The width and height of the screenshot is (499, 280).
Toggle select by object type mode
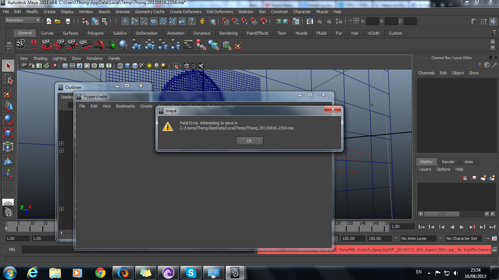tap(95, 21)
